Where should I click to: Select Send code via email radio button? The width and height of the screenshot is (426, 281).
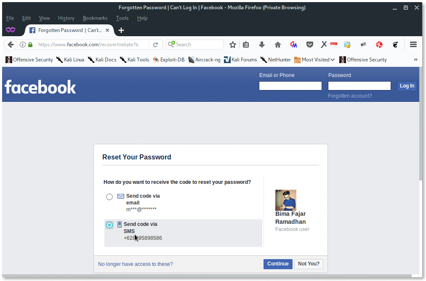tap(109, 197)
